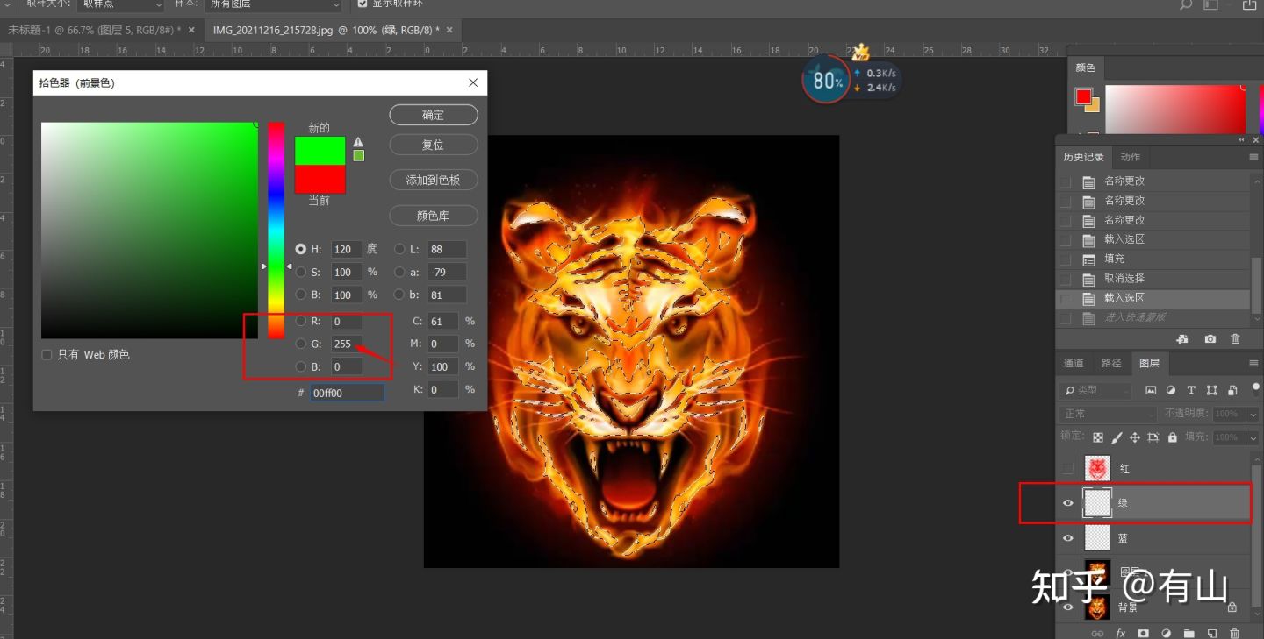Select the L lightness radio button

[399, 249]
